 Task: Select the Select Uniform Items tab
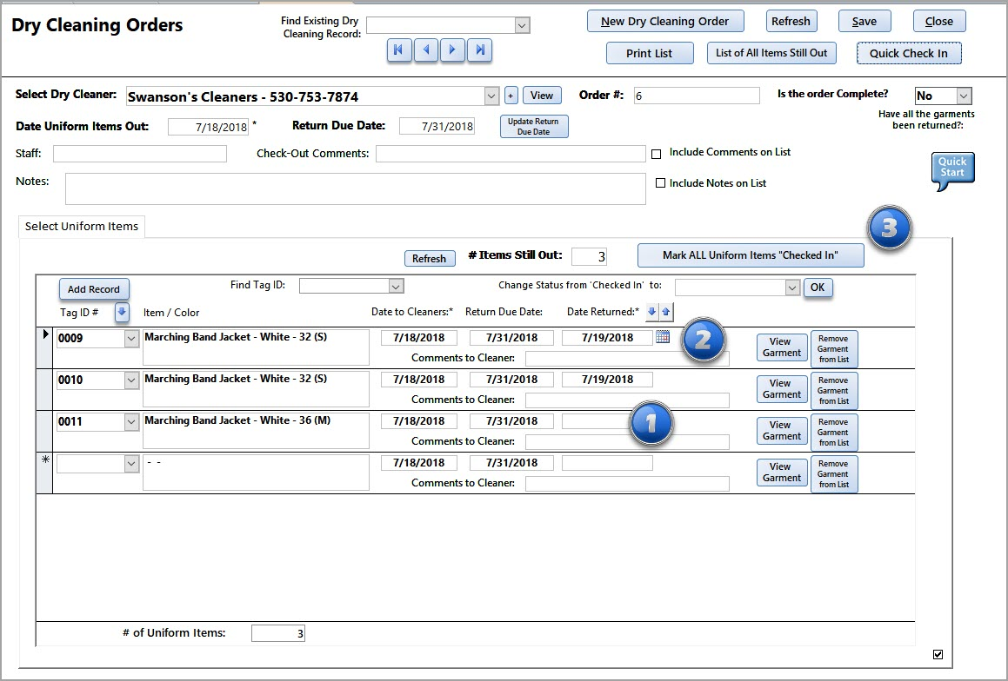point(82,227)
